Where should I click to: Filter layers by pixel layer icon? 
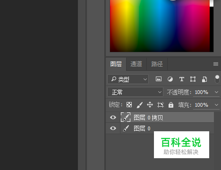point(159,79)
